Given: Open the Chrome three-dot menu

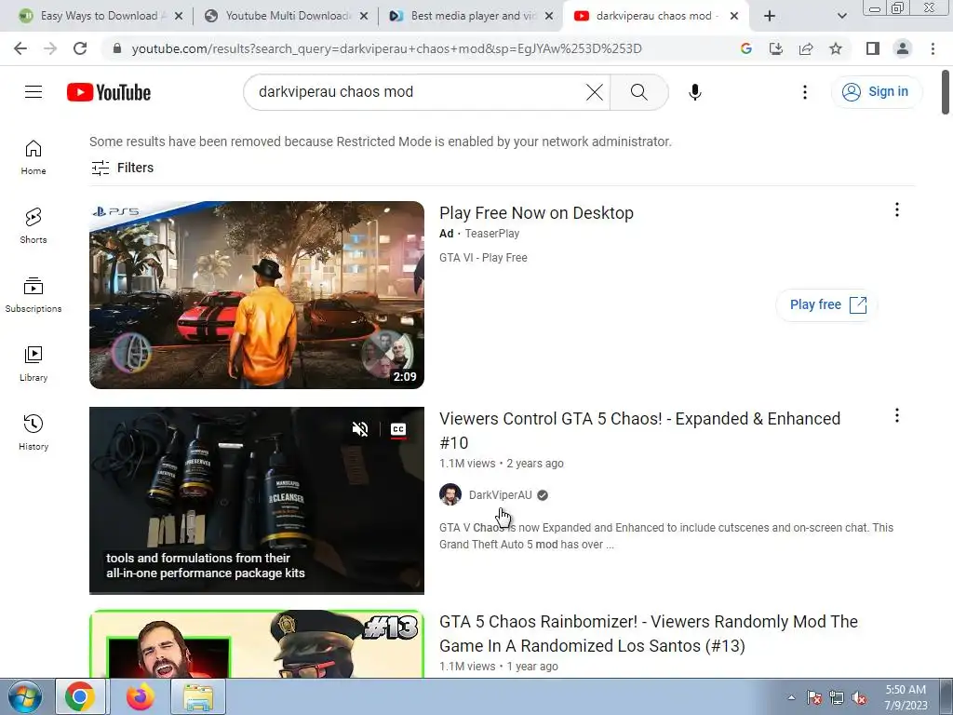Looking at the screenshot, I should pyautogui.click(x=933, y=48).
